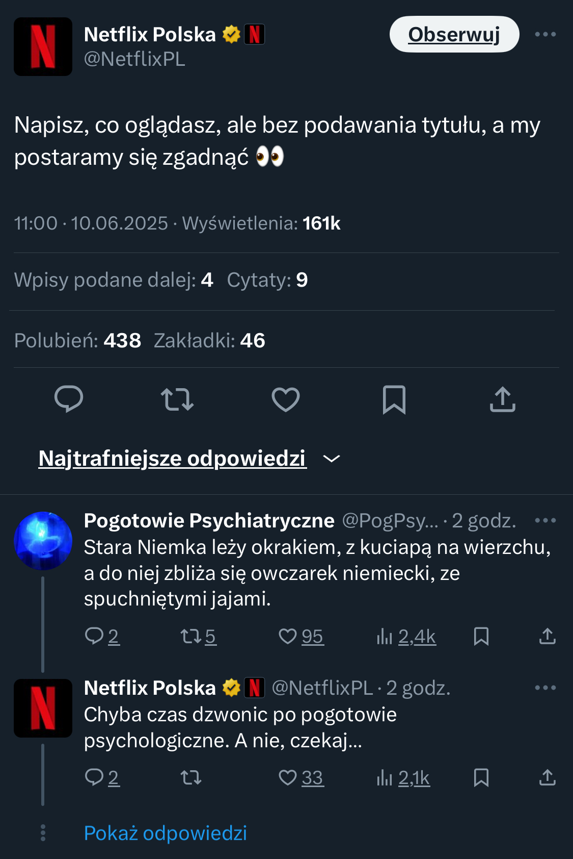573x859 pixels.
Task: View stats of Pogotowie Psychiatryczne reply
Action: (406, 636)
